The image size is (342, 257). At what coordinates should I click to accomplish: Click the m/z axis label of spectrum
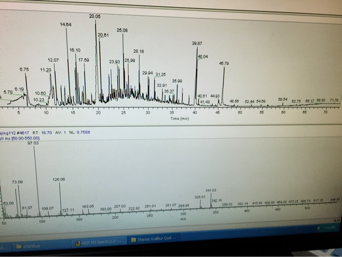183,219
